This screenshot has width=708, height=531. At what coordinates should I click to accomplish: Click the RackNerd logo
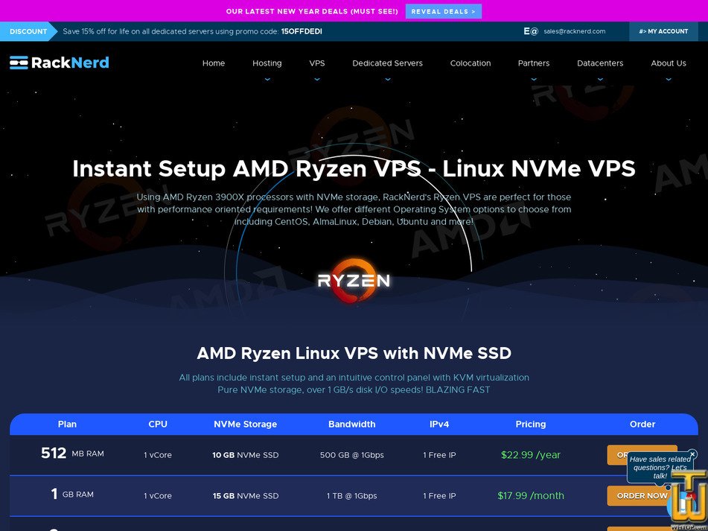tap(58, 63)
